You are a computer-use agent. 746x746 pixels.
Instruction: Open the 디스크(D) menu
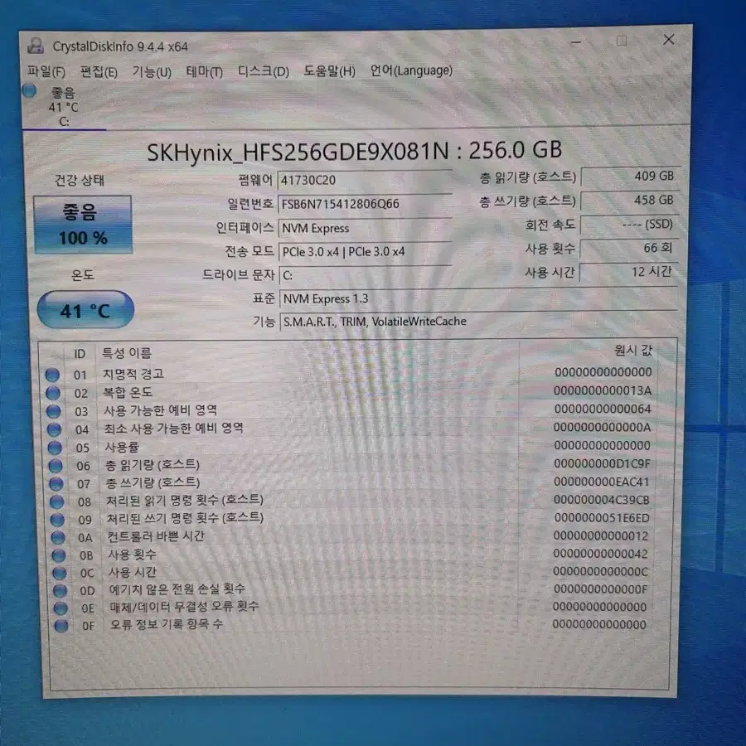(x=264, y=71)
